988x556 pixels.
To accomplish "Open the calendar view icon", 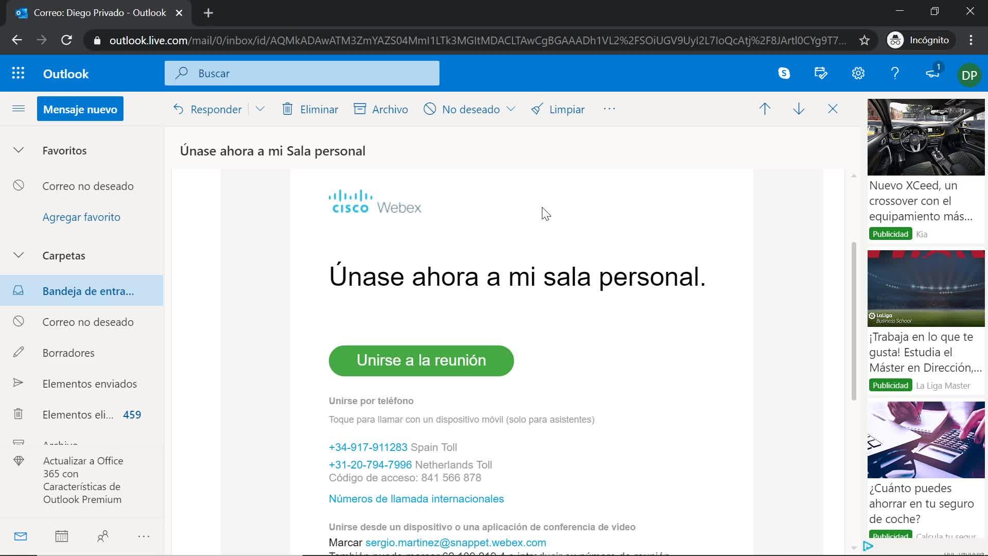I will point(61,536).
